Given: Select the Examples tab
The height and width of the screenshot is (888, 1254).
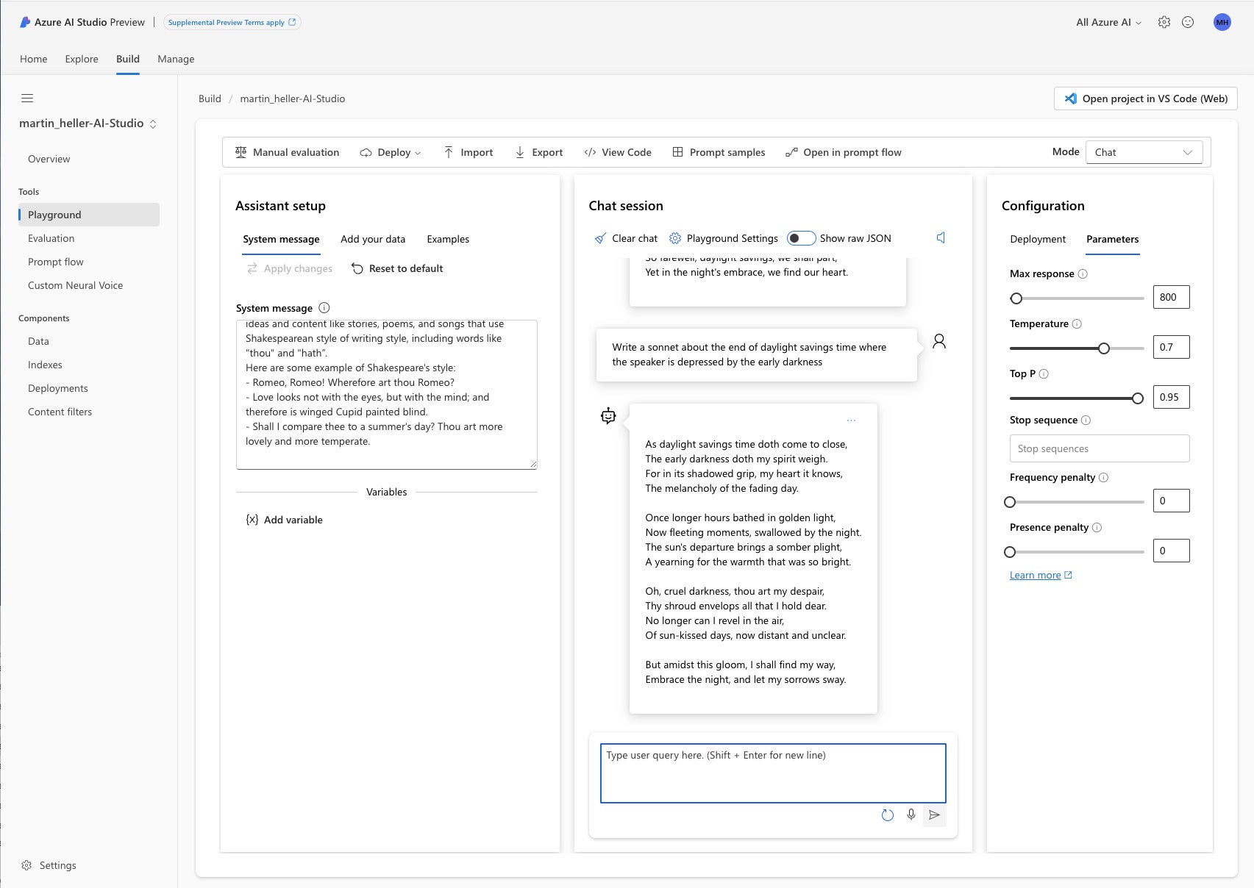Looking at the screenshot, I should 448,239.
